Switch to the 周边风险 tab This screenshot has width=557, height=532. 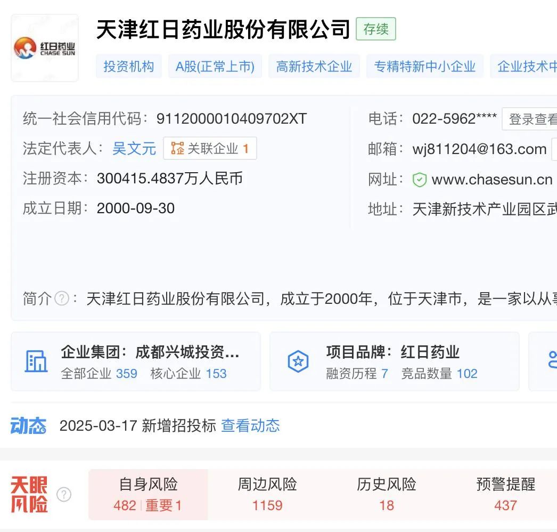coord(267,494)
